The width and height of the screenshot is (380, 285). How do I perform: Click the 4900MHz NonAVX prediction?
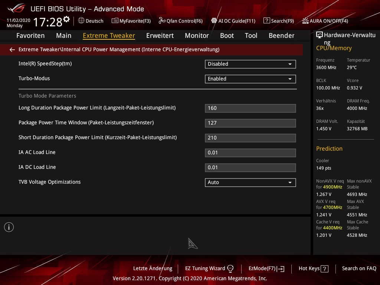[x=332, y=187]
